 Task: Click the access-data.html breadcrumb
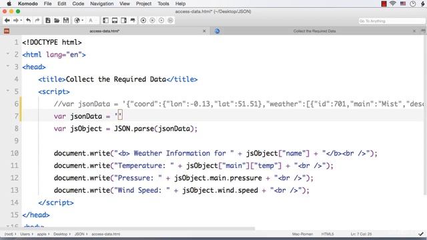105,234
